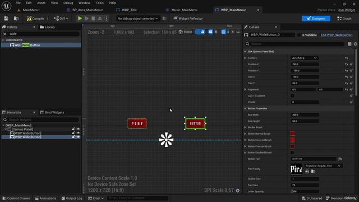
Task: Clear the palette search text
Action: 4,34
